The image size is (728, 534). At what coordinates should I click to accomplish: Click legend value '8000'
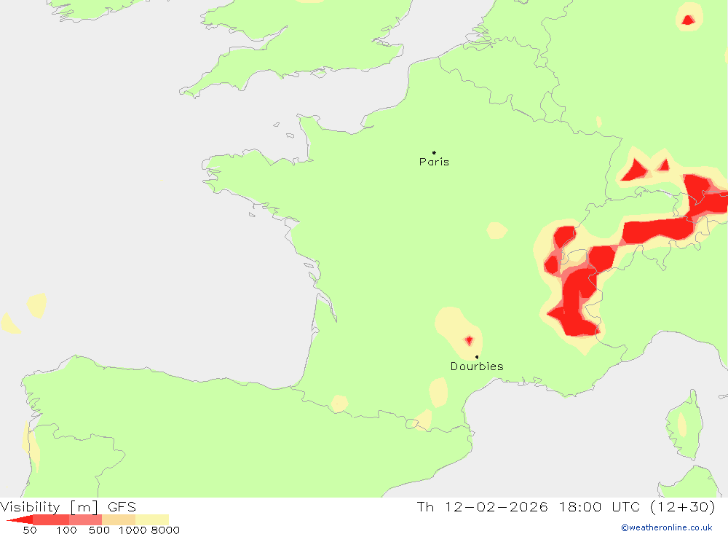tap(165, 530)
